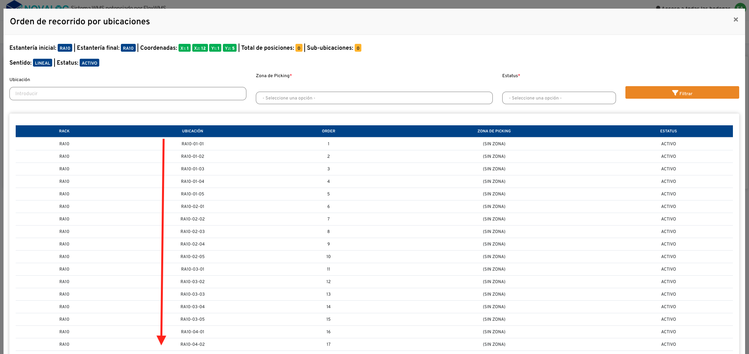Sort by the RACK column header
749x354 pixels.
pos(64,131)
